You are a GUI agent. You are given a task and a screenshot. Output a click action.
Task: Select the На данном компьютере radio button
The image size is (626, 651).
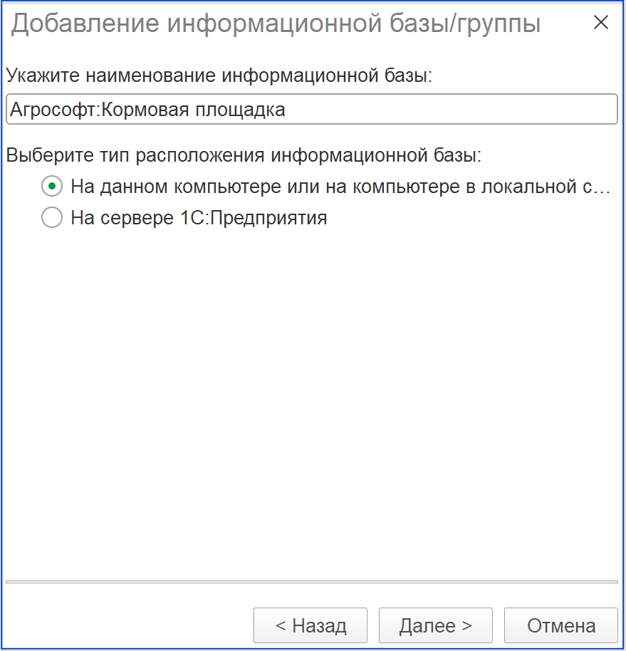pos(52,187)
